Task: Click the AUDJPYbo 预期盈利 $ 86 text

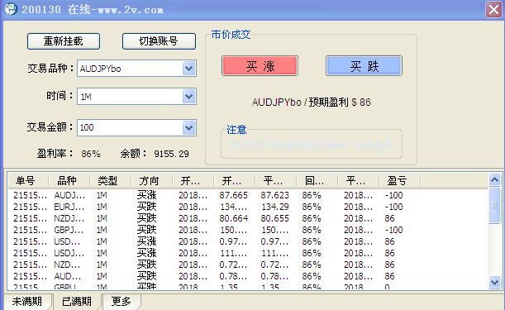Action: (311, 103)
